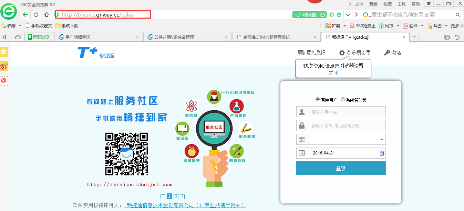This screenshot has height=211, width=464.
Task: Click the 激活 activation link
Action: (393, 53)
